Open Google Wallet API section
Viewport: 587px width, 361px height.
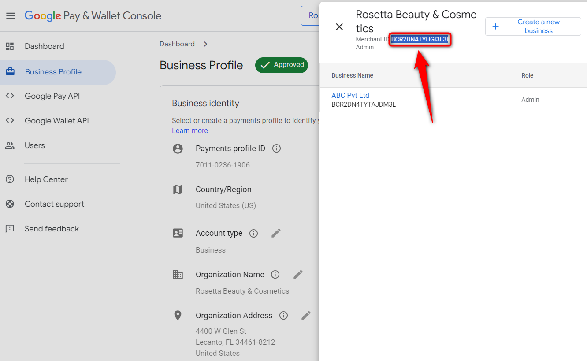(x=58, y=121)
